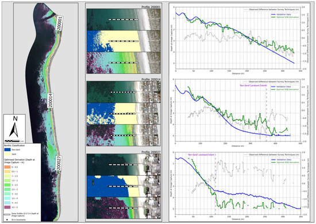Select Profile 200014 benthic classification thumbnail
Image resolution: width=316 pixels, height=224 pixels.
click(124, 114)
